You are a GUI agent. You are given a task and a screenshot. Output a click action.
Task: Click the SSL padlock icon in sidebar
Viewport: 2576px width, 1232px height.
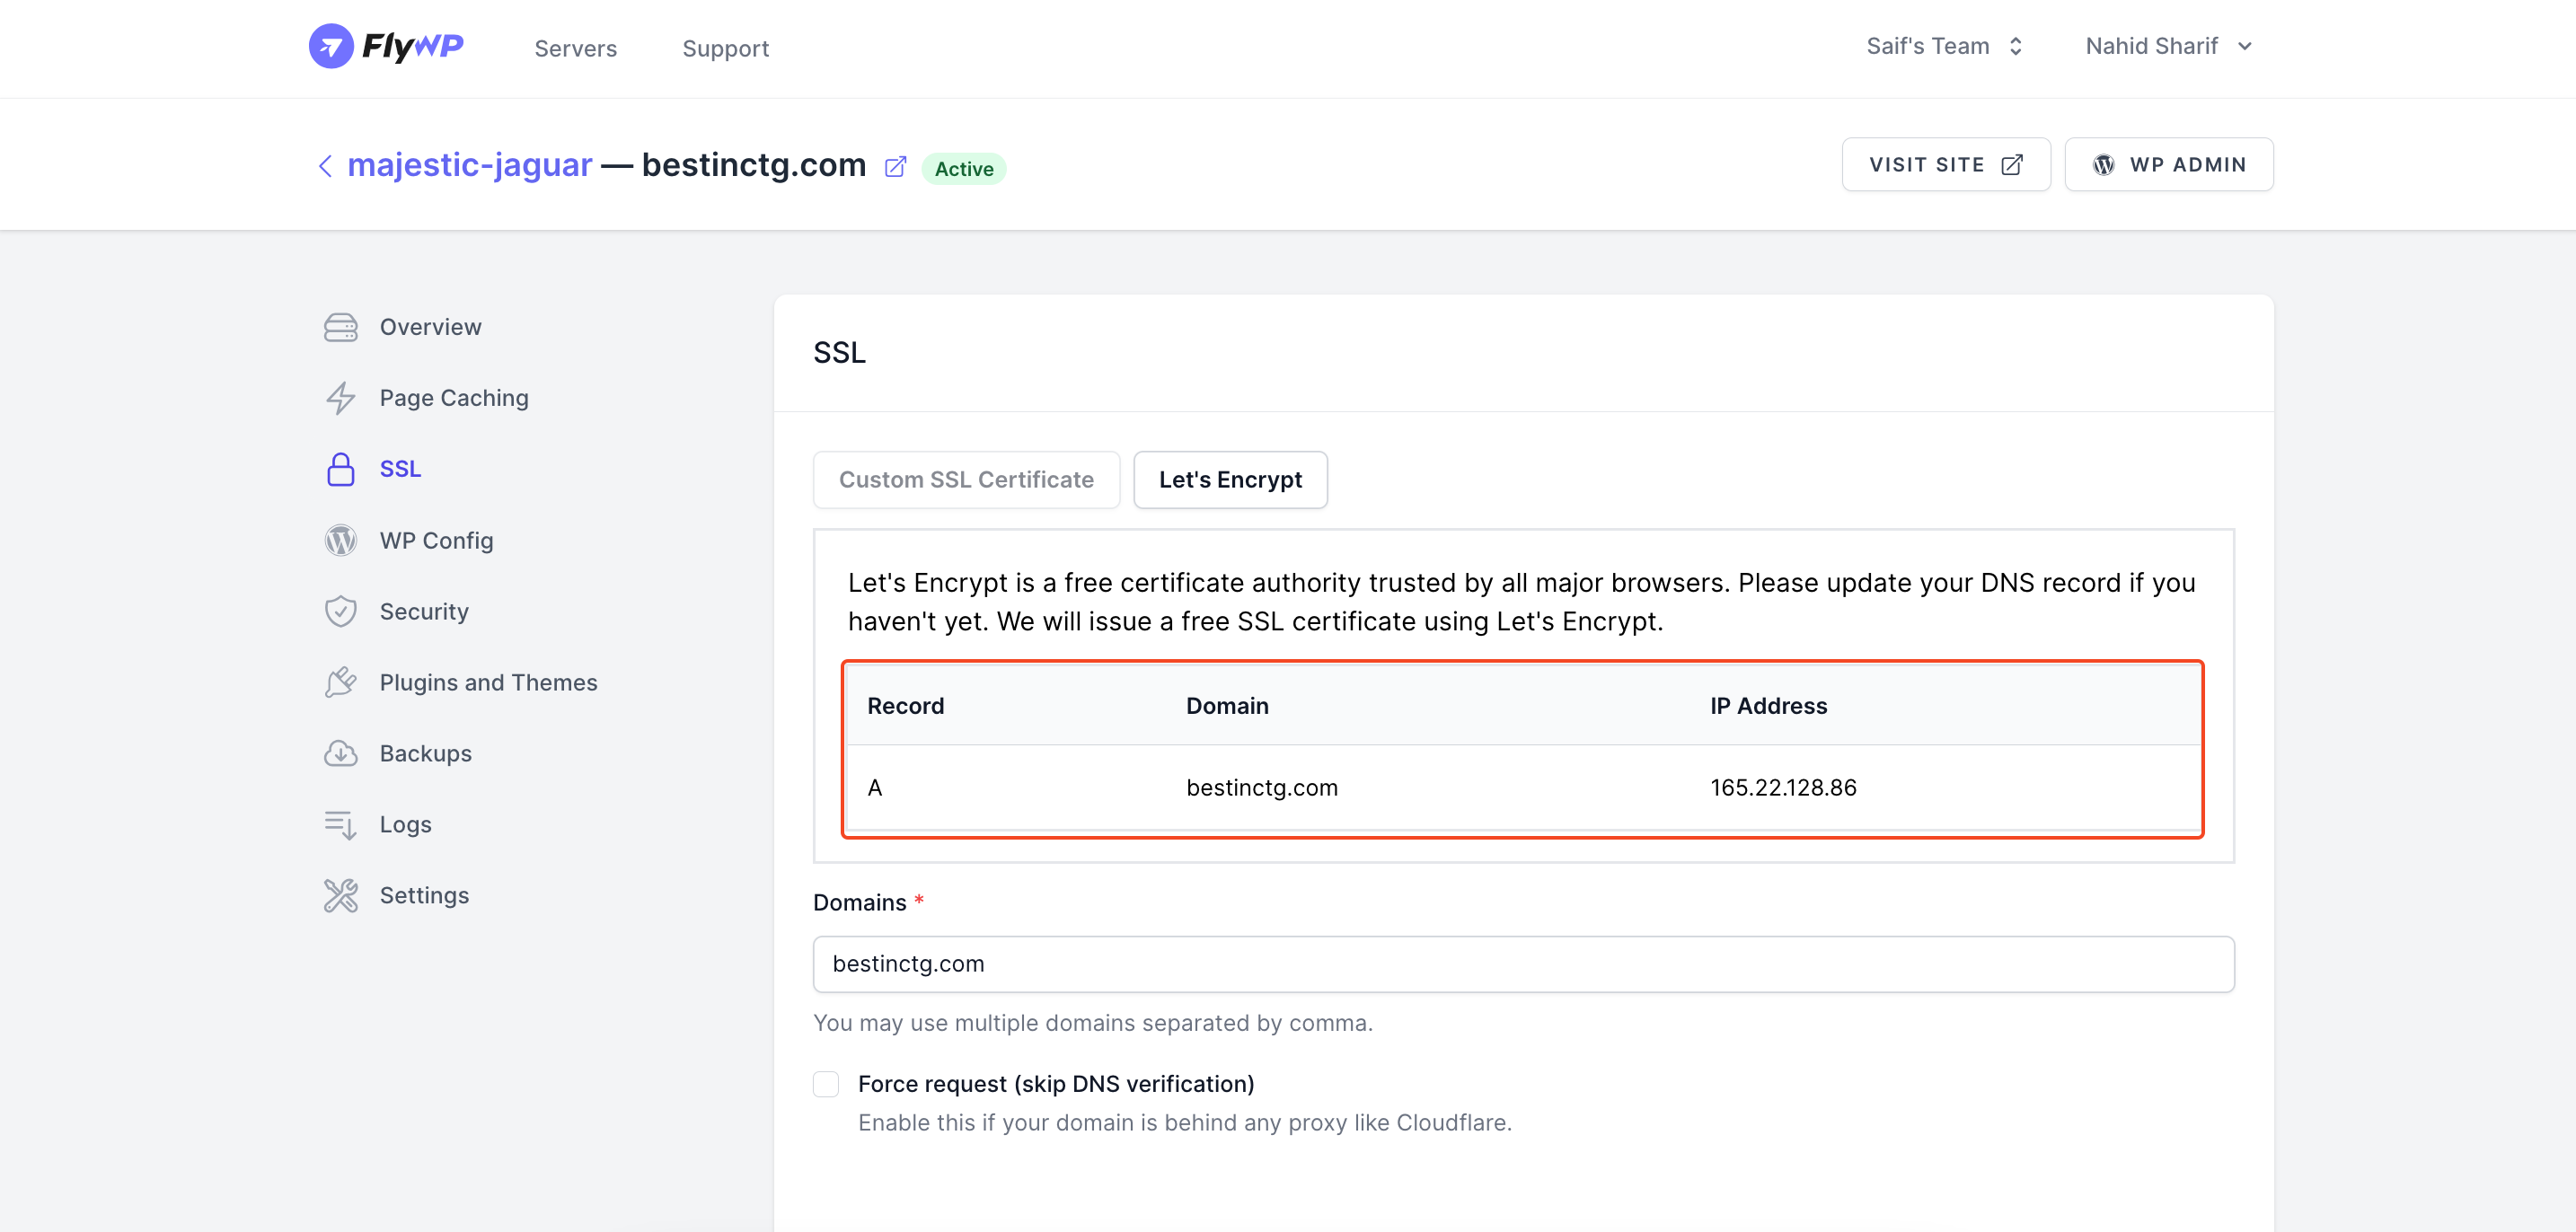[340, 469]
